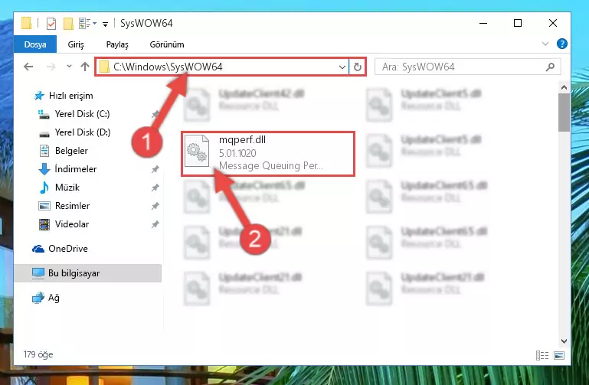Click the vertical scrollbar thumb
The height and width of the screenshot is (385, 589).
[564, 113]
